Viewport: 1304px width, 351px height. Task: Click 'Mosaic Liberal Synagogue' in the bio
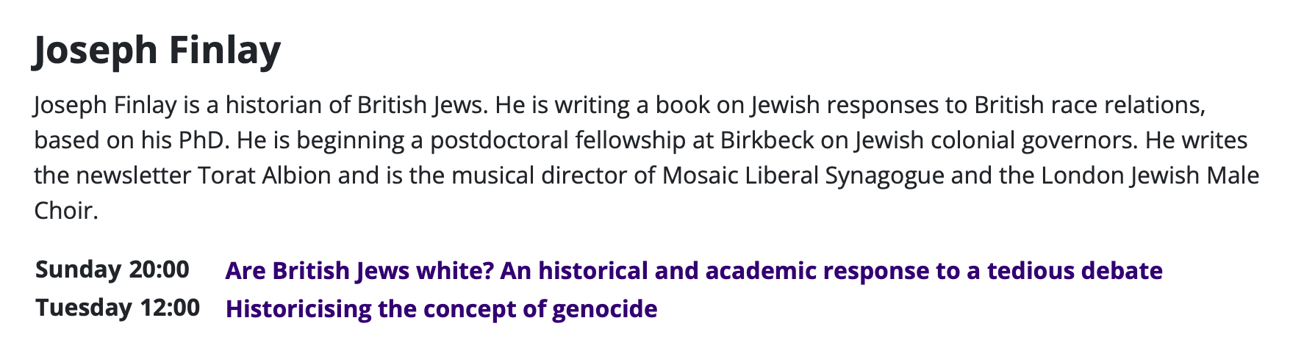(x=803, y=175)
